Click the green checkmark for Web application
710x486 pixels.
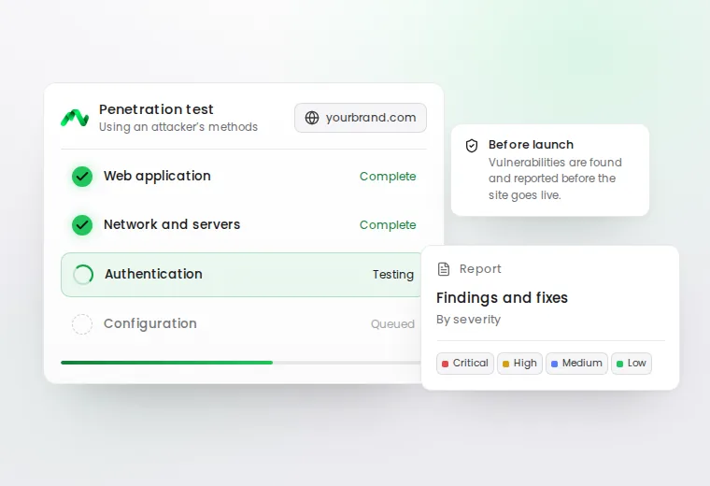tap(82, 177)
